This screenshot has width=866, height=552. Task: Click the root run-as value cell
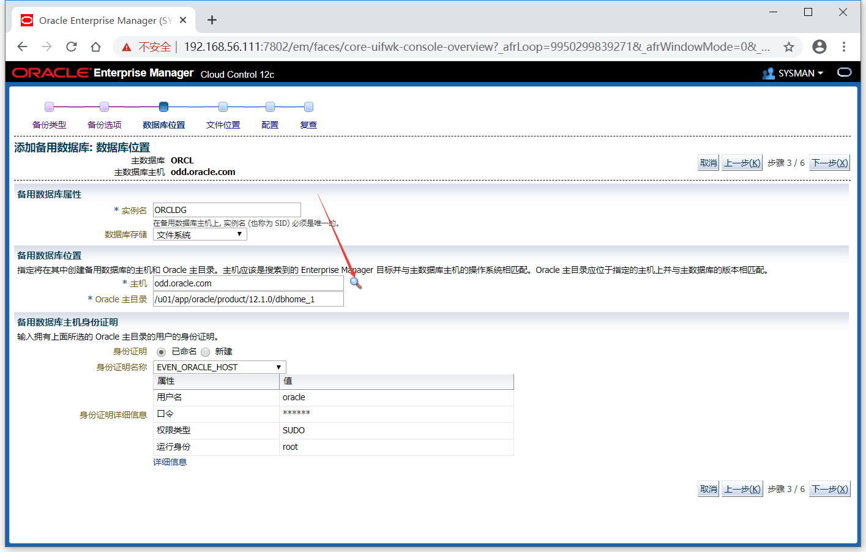click(397, 447)
